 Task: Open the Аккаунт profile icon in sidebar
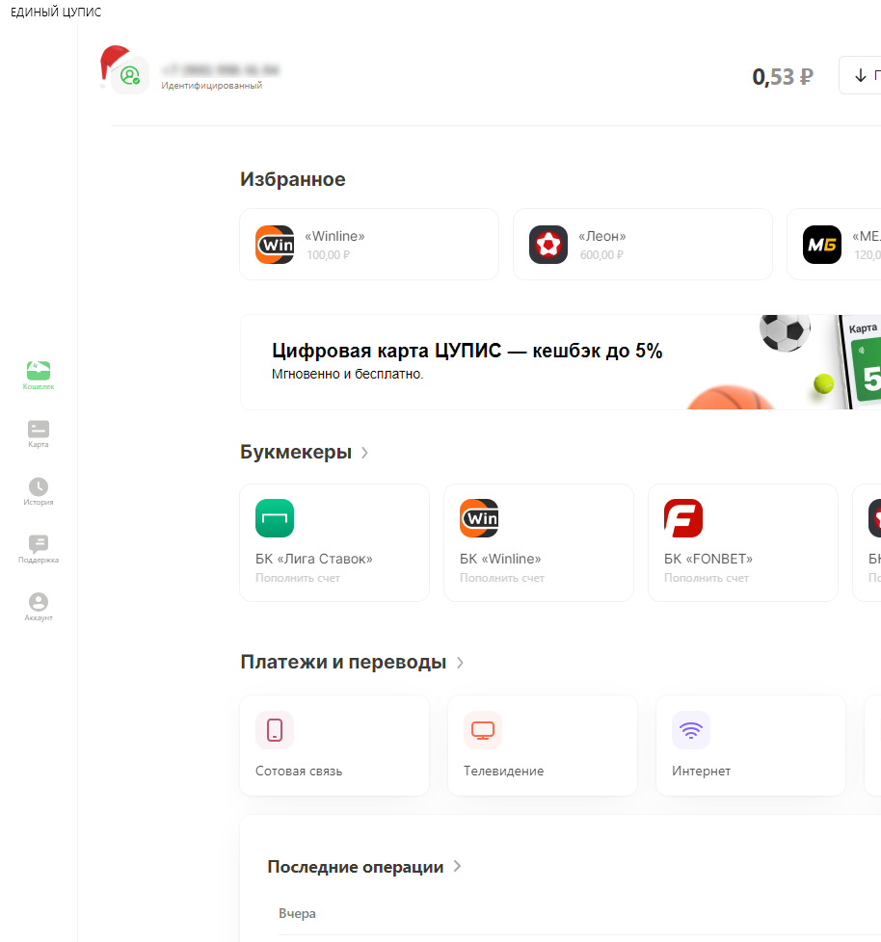[39, 602]
